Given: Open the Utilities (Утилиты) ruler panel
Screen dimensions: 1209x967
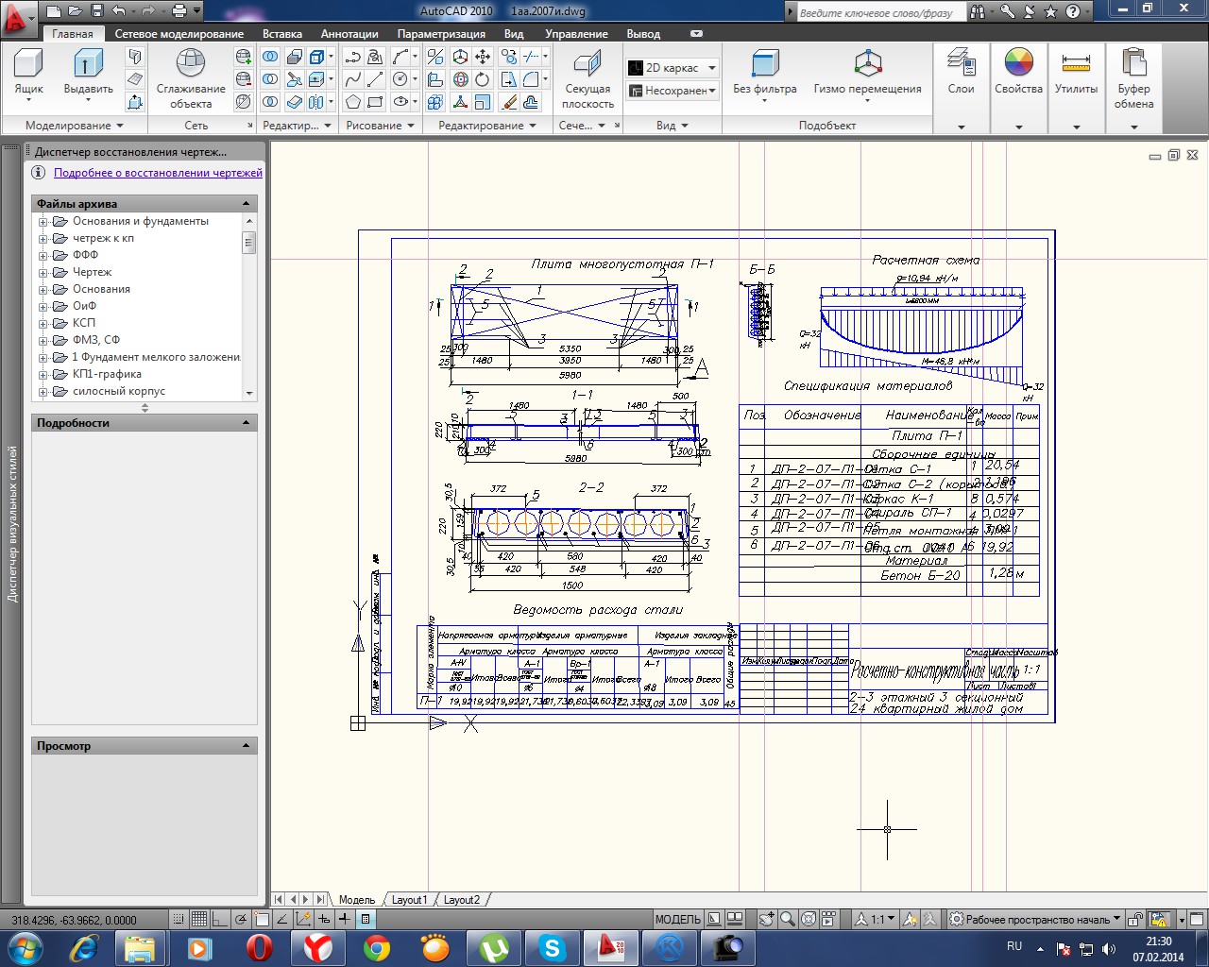Looking at the screenshot, I should [x=1076, y=66].
